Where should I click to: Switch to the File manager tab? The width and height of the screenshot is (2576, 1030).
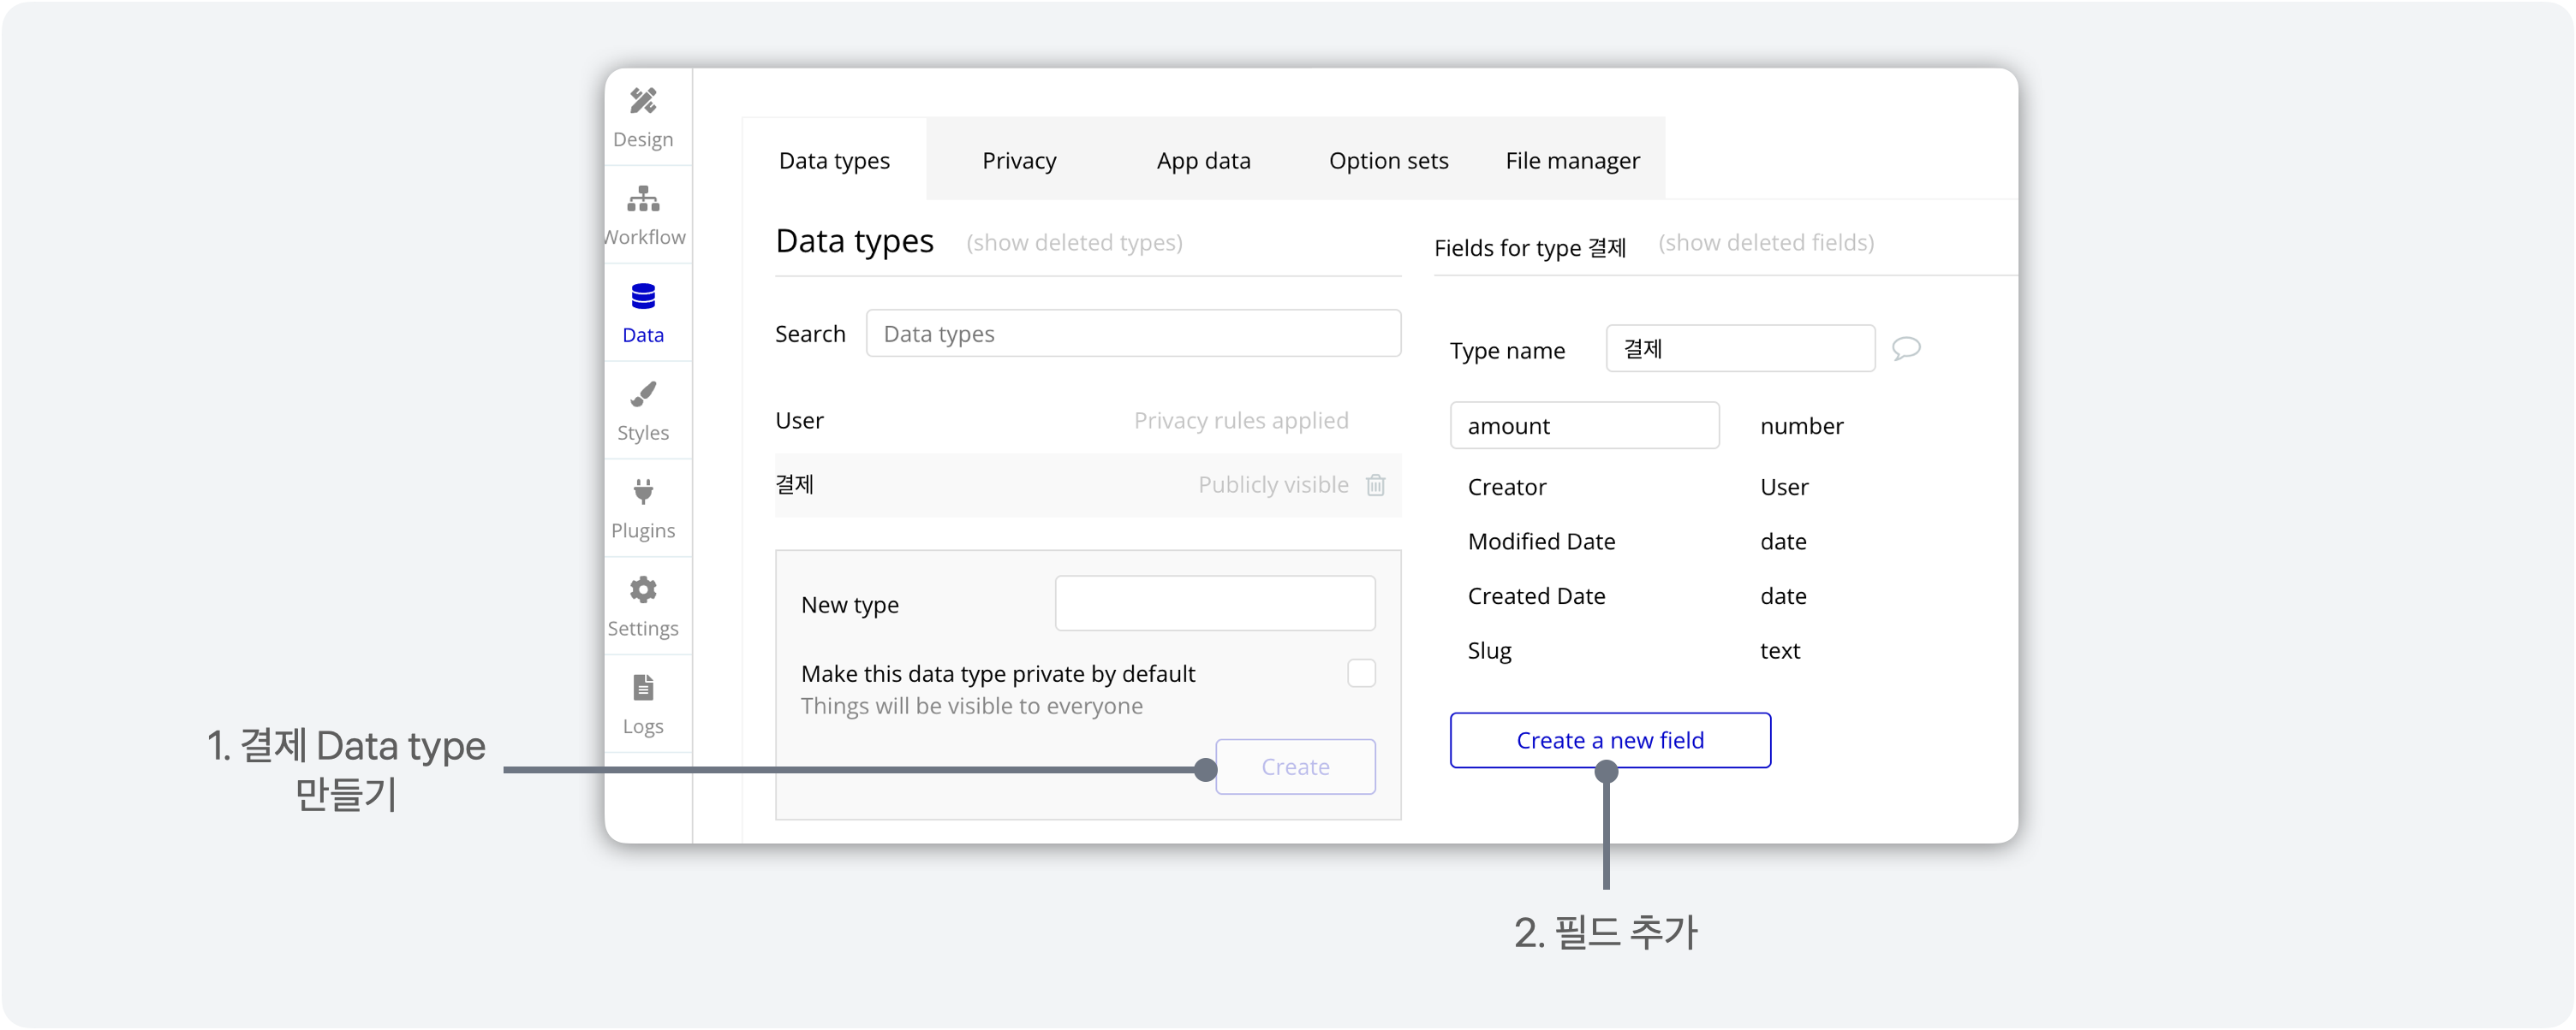(x=1572, y=160)
